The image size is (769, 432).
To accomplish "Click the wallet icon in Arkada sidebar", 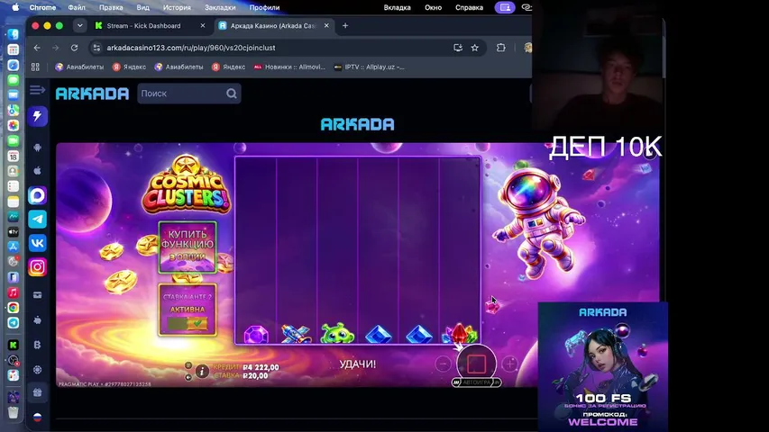I will (x=37, y=295).
